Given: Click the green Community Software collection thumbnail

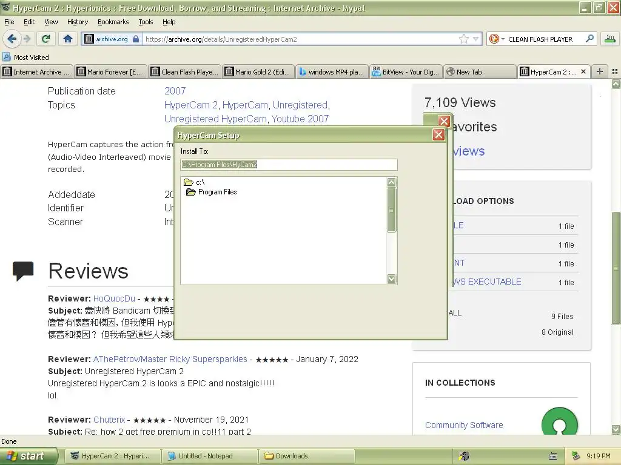Looking at the screenshot, I should click(559, 422).
